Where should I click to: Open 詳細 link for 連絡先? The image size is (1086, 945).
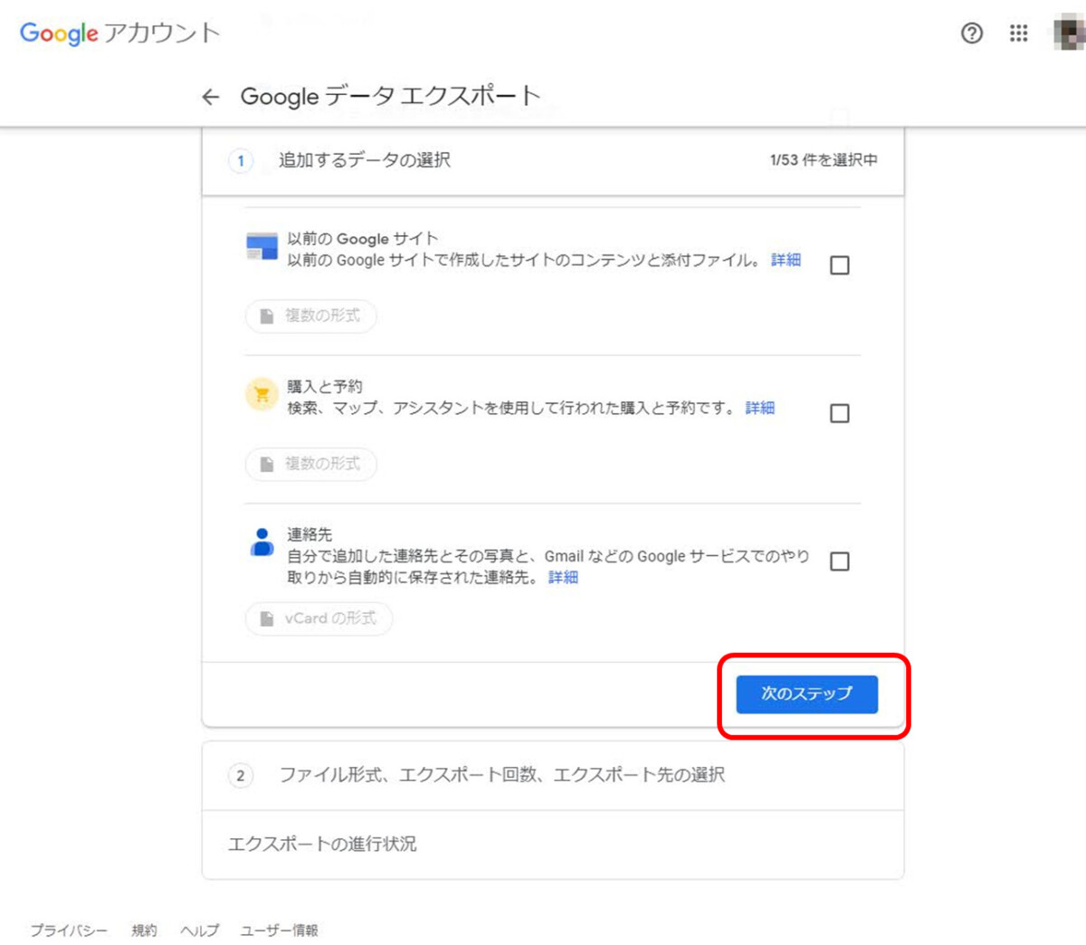pos(563,577)
